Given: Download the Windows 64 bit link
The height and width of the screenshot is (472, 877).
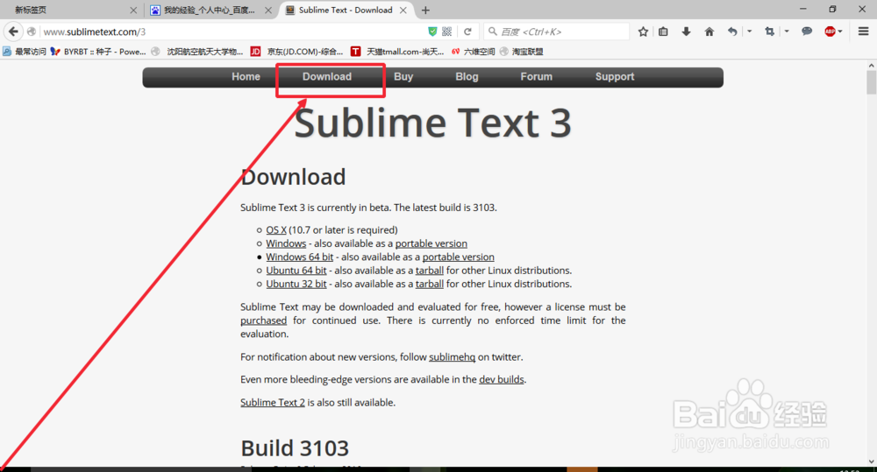Looking at the screenshot, I should tap(300, 257).
